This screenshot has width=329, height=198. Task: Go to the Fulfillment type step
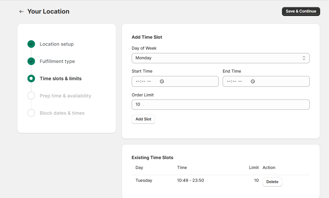point(57,61)
